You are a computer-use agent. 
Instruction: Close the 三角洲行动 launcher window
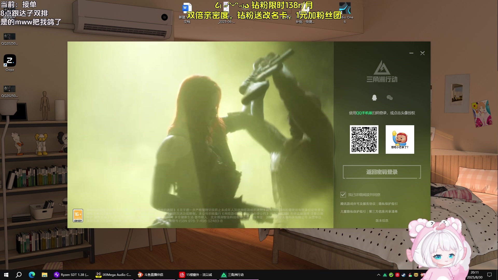pos(423,53)
